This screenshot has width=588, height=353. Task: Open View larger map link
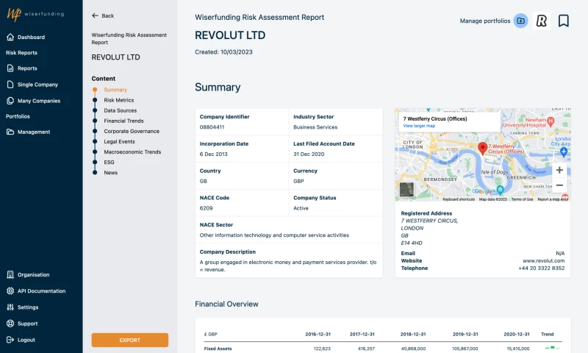point(419,126)
